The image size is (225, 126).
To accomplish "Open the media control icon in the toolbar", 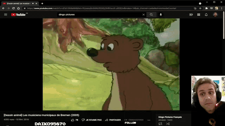I will point(211,8).
